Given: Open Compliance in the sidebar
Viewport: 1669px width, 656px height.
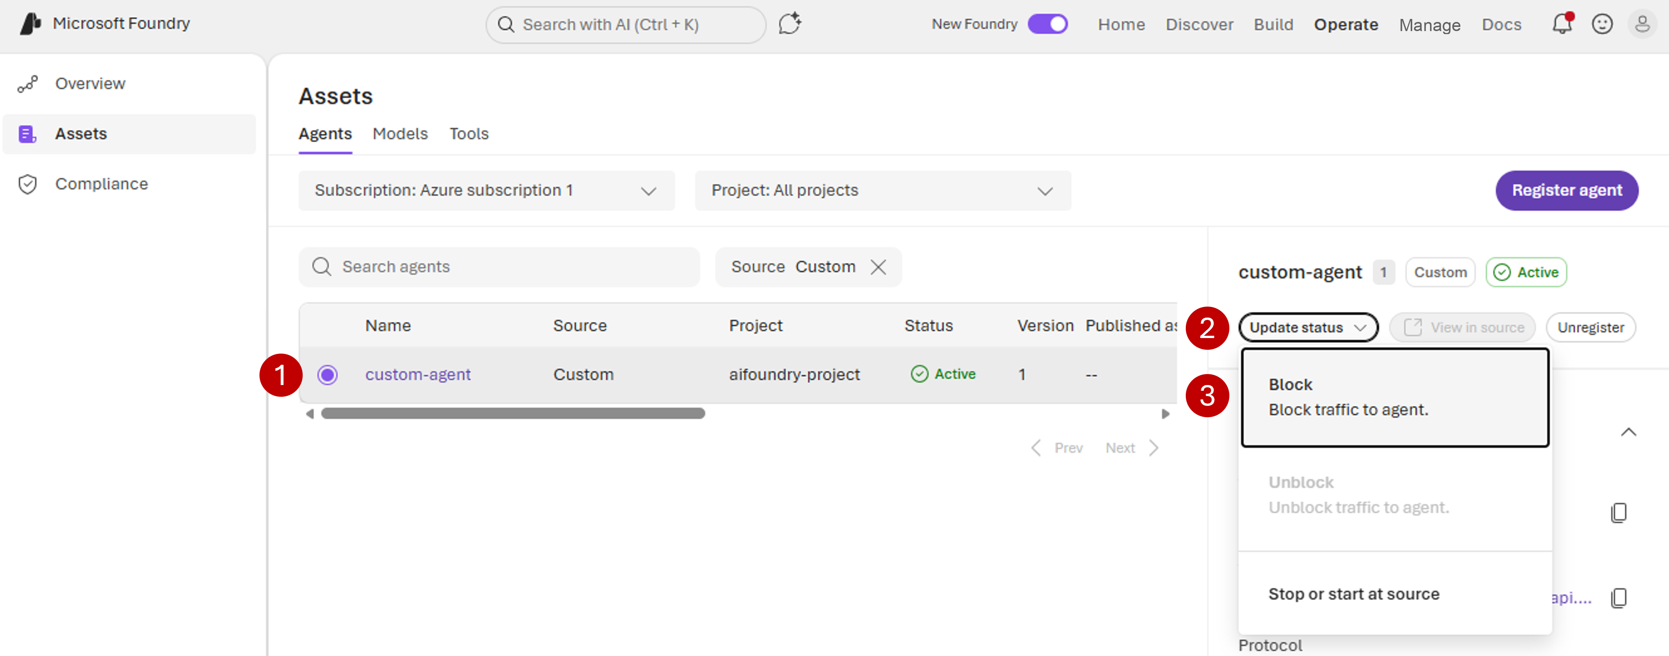Looking at the screenshot, I should tap(130, 184).
